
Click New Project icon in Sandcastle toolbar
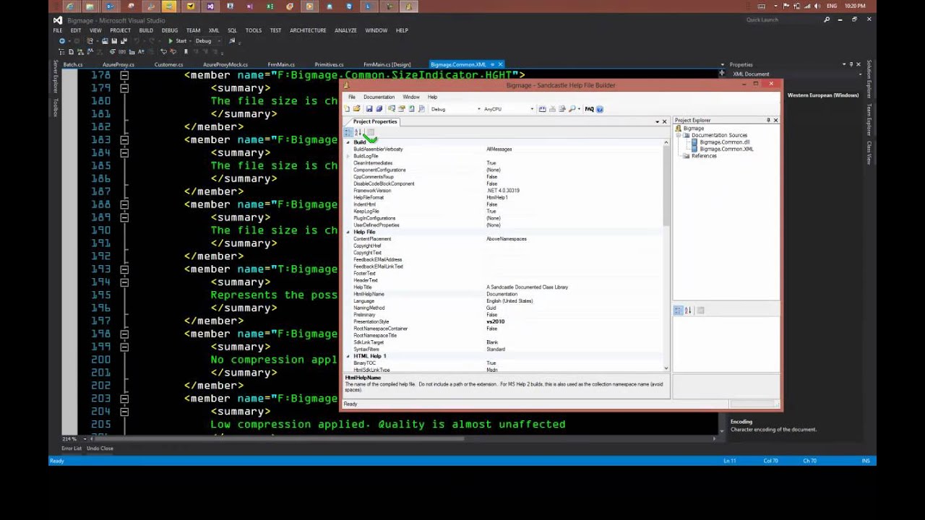347,109
